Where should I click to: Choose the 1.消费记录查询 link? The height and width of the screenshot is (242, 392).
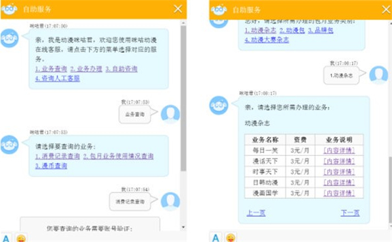point(57,156)
